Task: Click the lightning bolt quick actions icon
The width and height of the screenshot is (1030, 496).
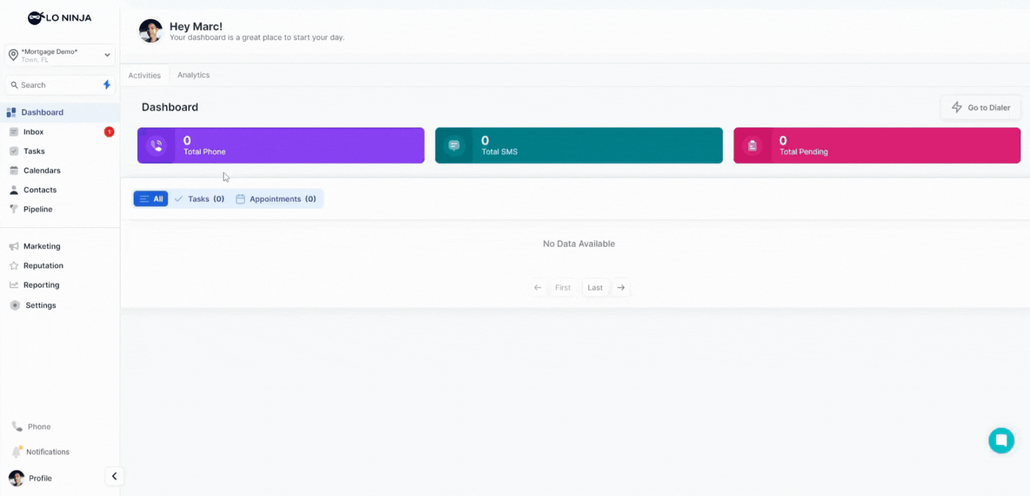Action: point(107,85)
